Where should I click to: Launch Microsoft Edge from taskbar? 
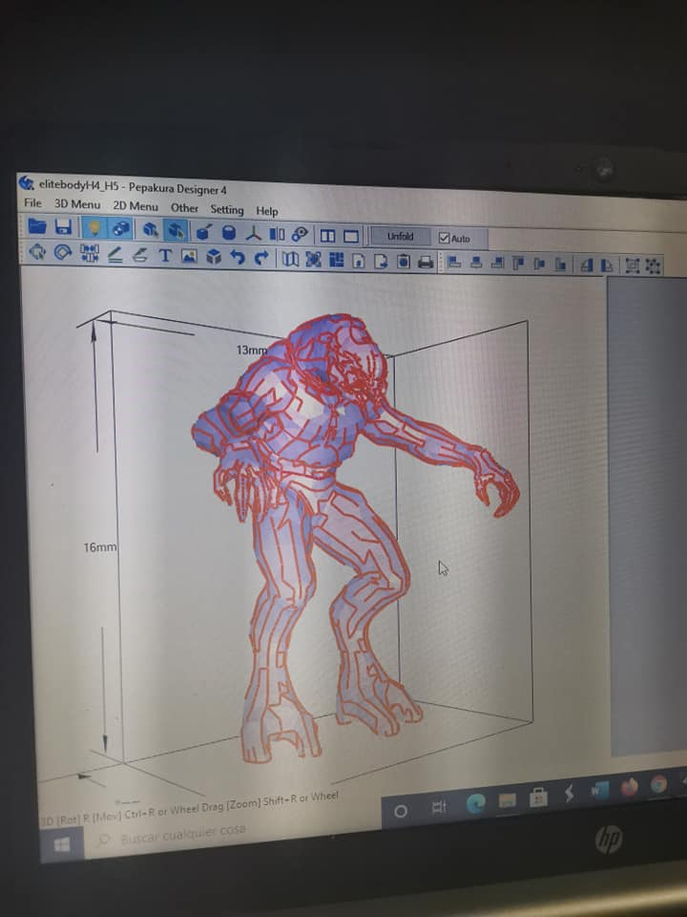click(475, 804)
